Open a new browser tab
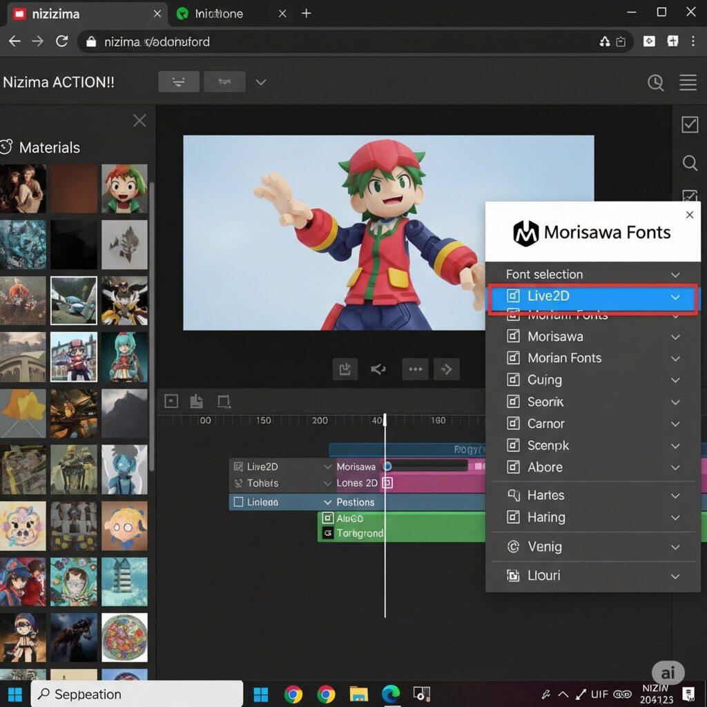 tap(306, 14)
